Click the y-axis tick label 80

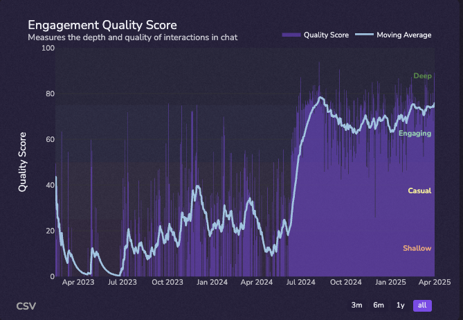coord(51,94)
